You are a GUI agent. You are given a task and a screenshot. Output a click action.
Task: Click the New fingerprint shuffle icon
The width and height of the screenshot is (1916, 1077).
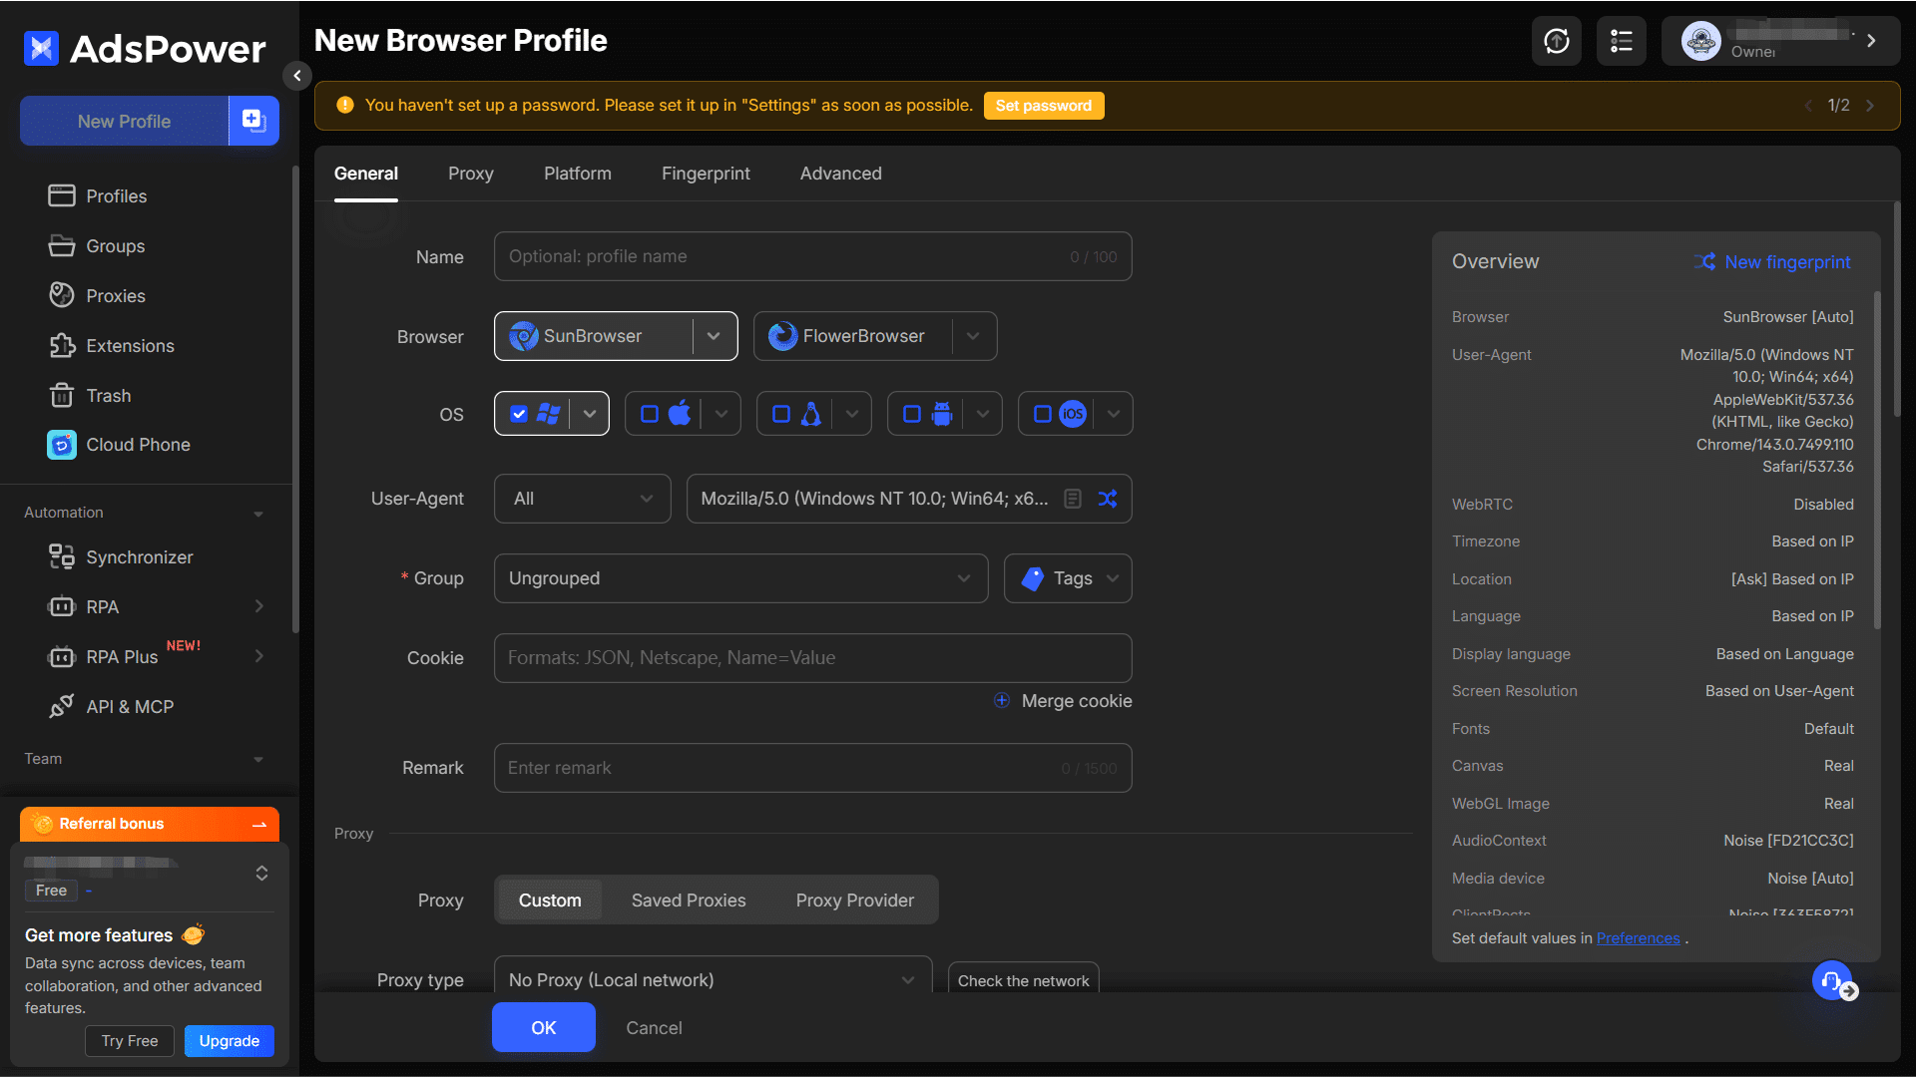tap(1704, 261)
